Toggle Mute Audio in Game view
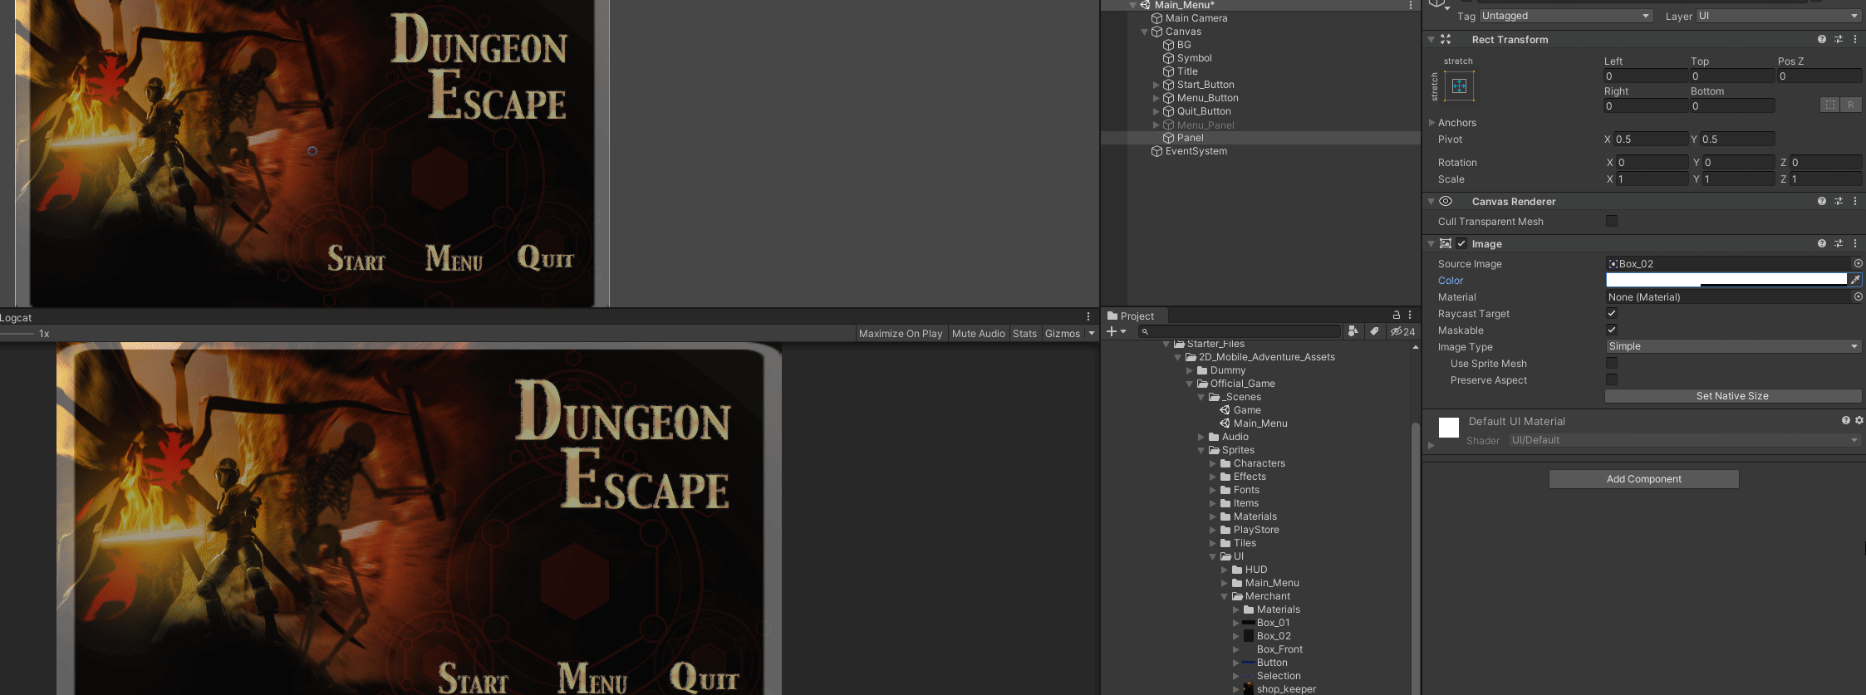Viewport: 1866px width, 695px height. click(x=978, y=334)
